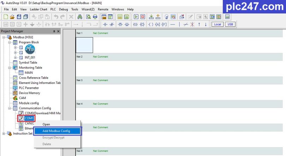Click the Find binoculars icon
The height and width of the screenshot is (156, 286).
point(80,17)
